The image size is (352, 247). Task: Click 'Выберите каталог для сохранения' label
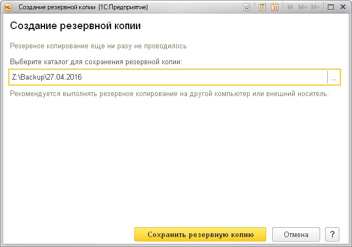tap(96, 62)
